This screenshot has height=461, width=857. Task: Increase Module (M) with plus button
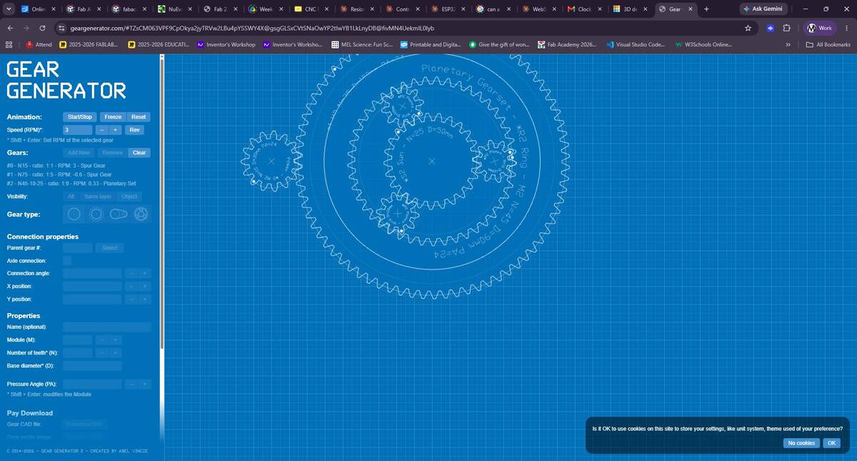point(115,339)
